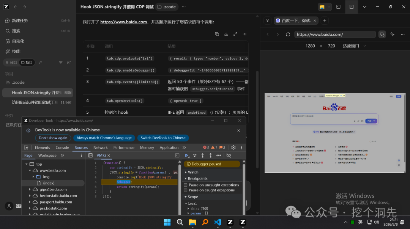The width and height of the screenshot is (410, 229).
Task: Switch sidebar grouping to 项目
Action: [27, 63]
